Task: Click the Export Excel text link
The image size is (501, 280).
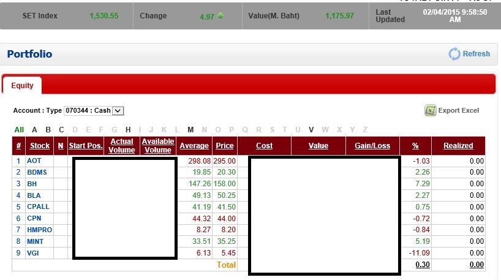Action: 459,111
